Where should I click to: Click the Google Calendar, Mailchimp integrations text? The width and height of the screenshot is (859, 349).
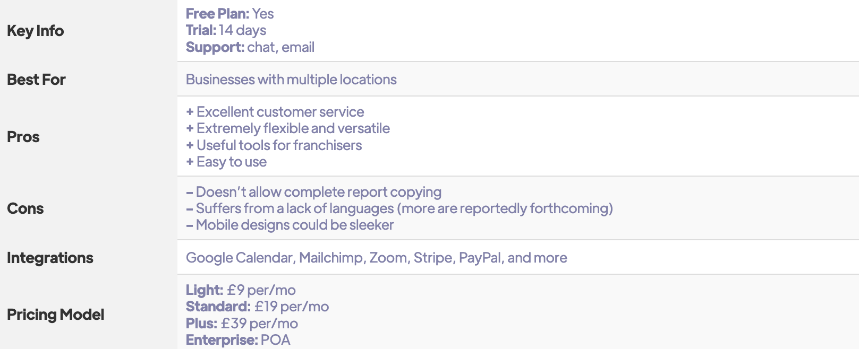(x=377, y=258)
